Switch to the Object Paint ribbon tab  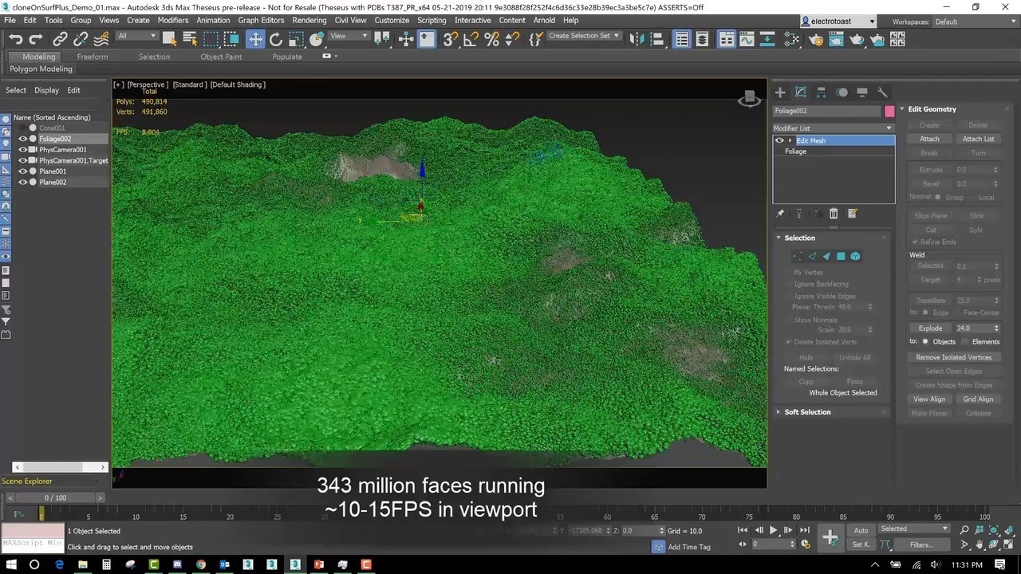coord(221,57)
